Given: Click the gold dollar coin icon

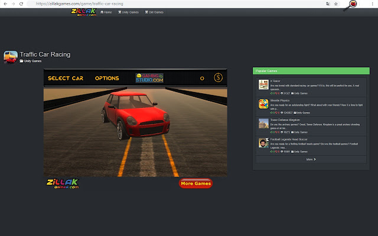Looking at the screenshot, I should (x=218, y=78).
